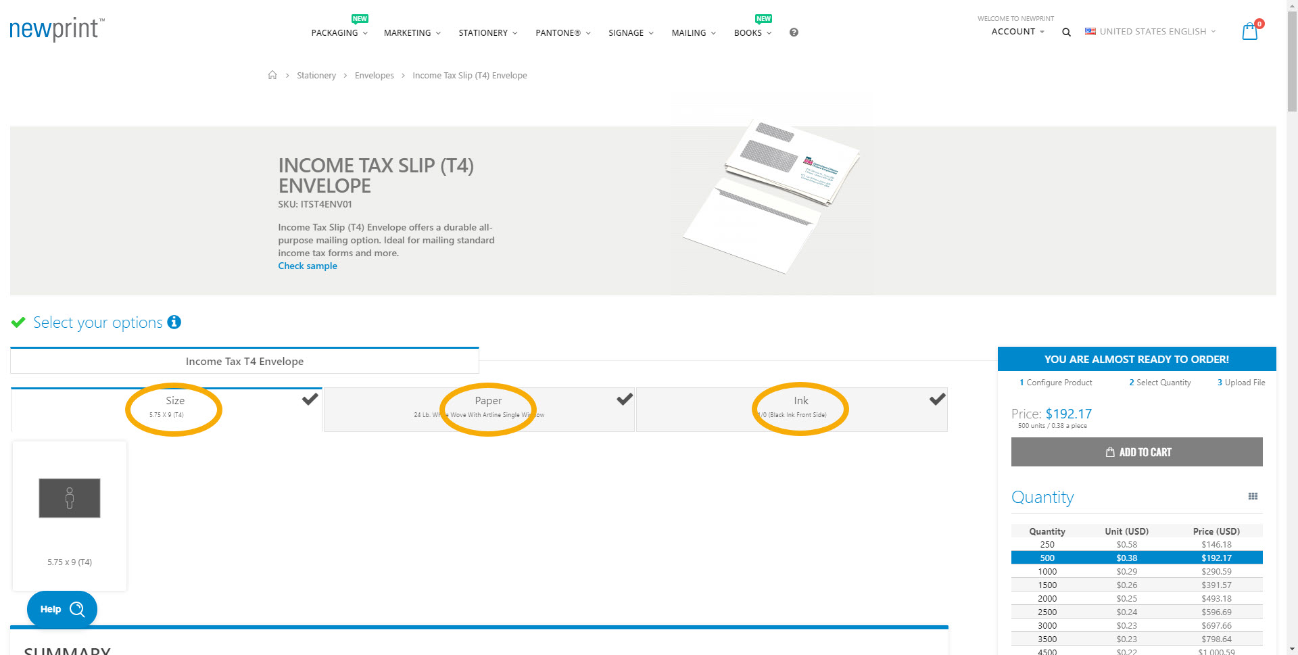Image resolution: width=1298 pixels, height=655 pixels.
Task: Select the Ink option tab
Action: click(x=792, y=410)
